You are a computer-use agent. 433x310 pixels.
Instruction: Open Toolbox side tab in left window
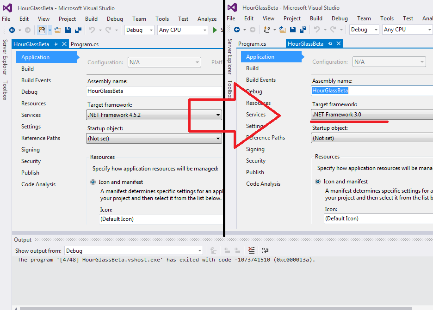[x=5, y=90]
